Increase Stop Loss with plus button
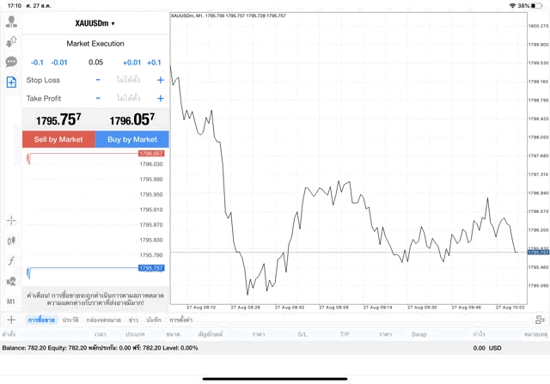 click(x=160, y=80)
